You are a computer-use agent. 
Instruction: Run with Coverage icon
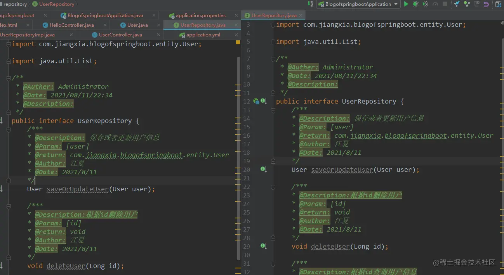pyautogui.click(x=426, y=4)
